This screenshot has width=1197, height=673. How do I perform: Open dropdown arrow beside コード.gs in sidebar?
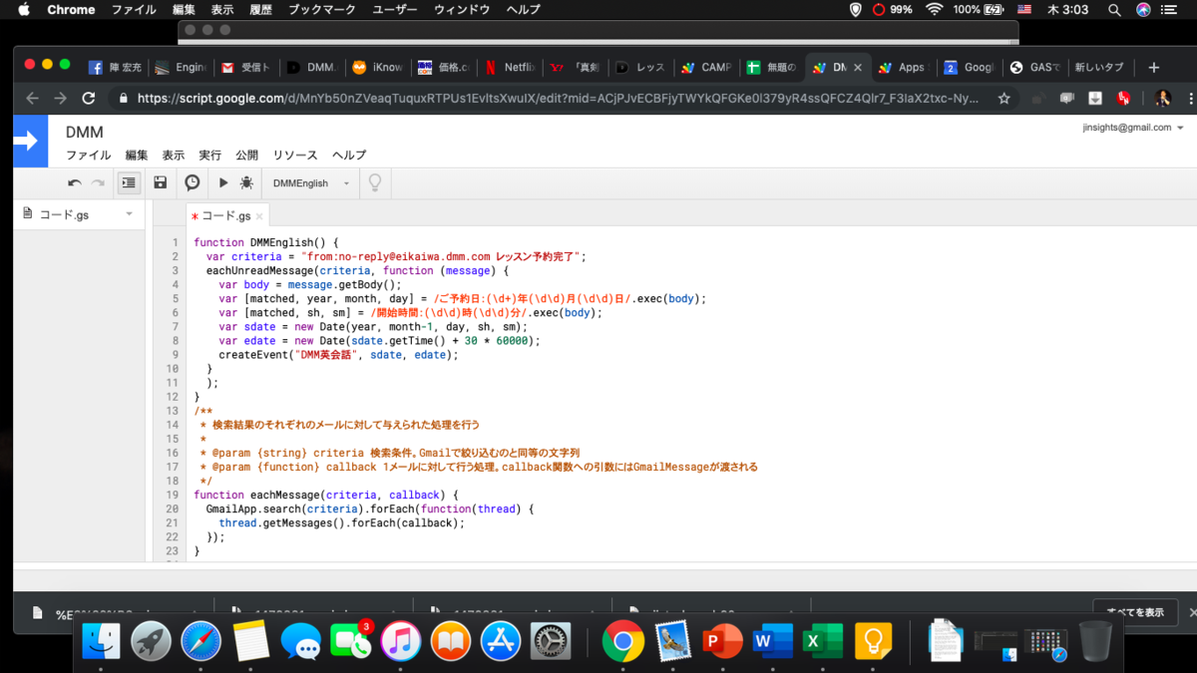point(129,214)
